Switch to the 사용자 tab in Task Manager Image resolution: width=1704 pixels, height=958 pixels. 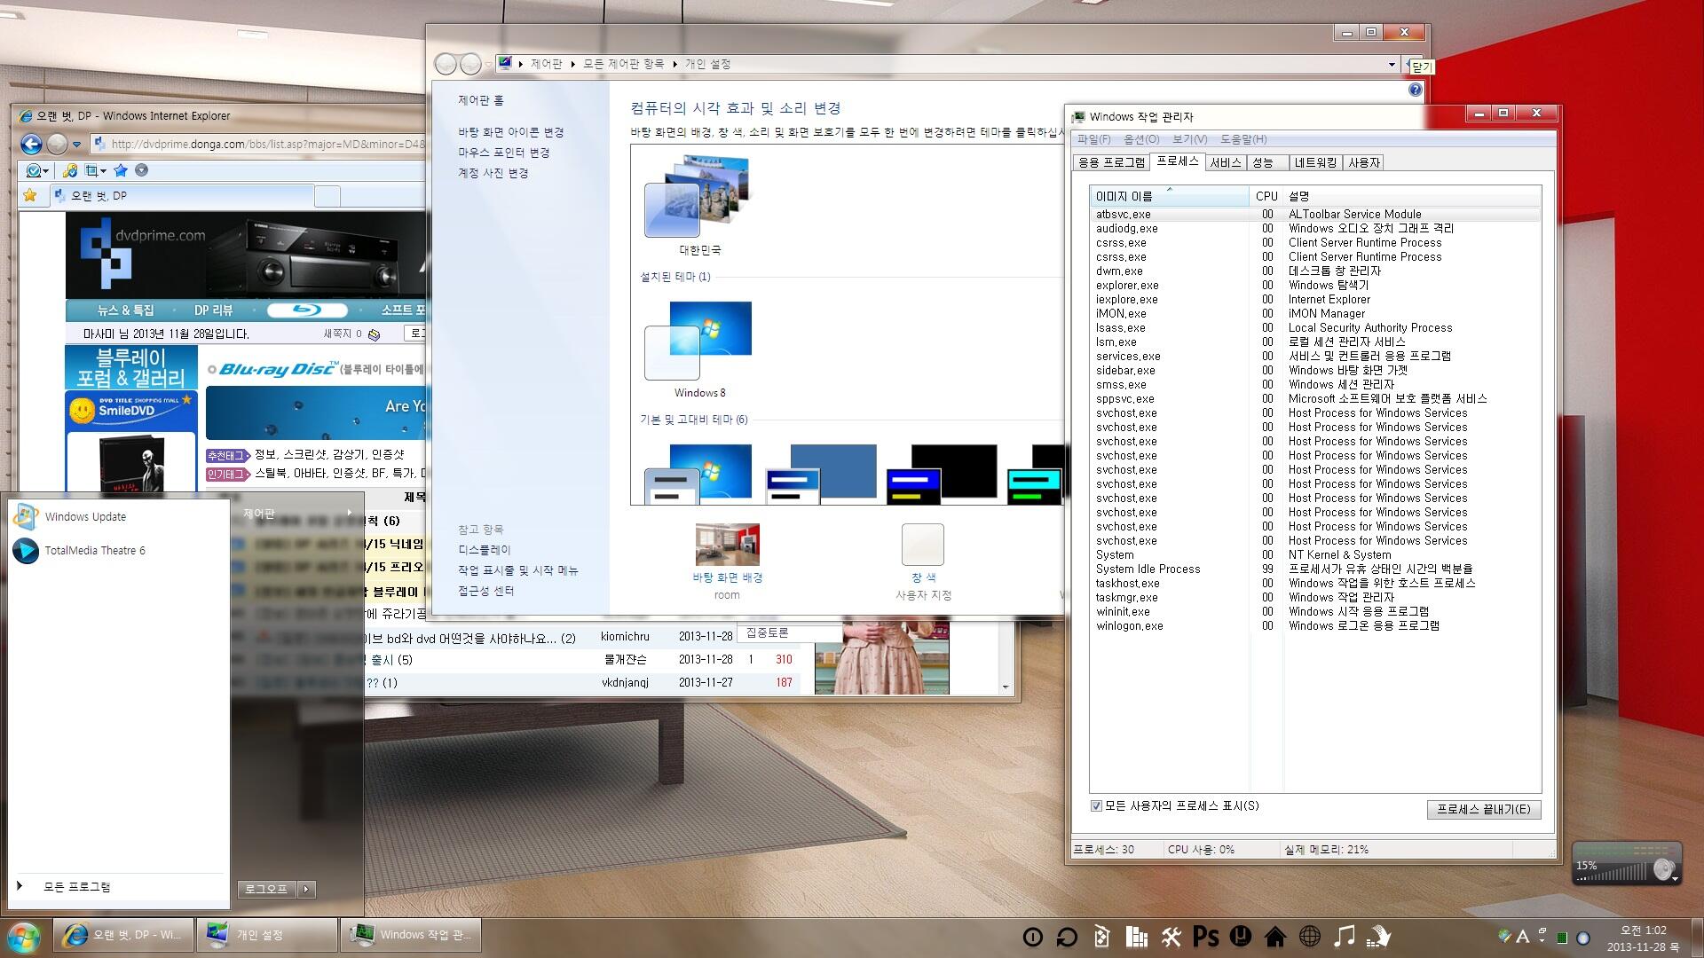(x=1364, y=162)
